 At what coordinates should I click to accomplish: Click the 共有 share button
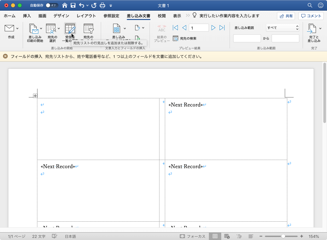(x=286, y=16)
